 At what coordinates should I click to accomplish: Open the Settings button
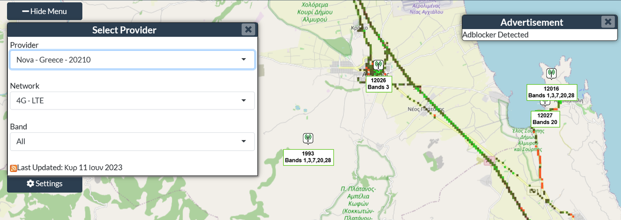coord(45,184)
